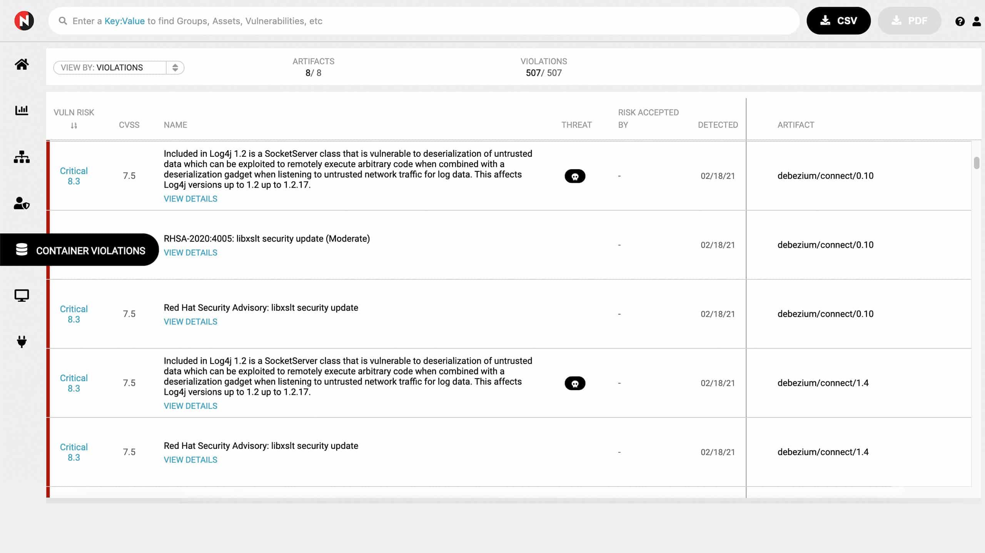Click Critical 8.3 for libxslt debezium/connect/1.4

(x=74, y=452)
